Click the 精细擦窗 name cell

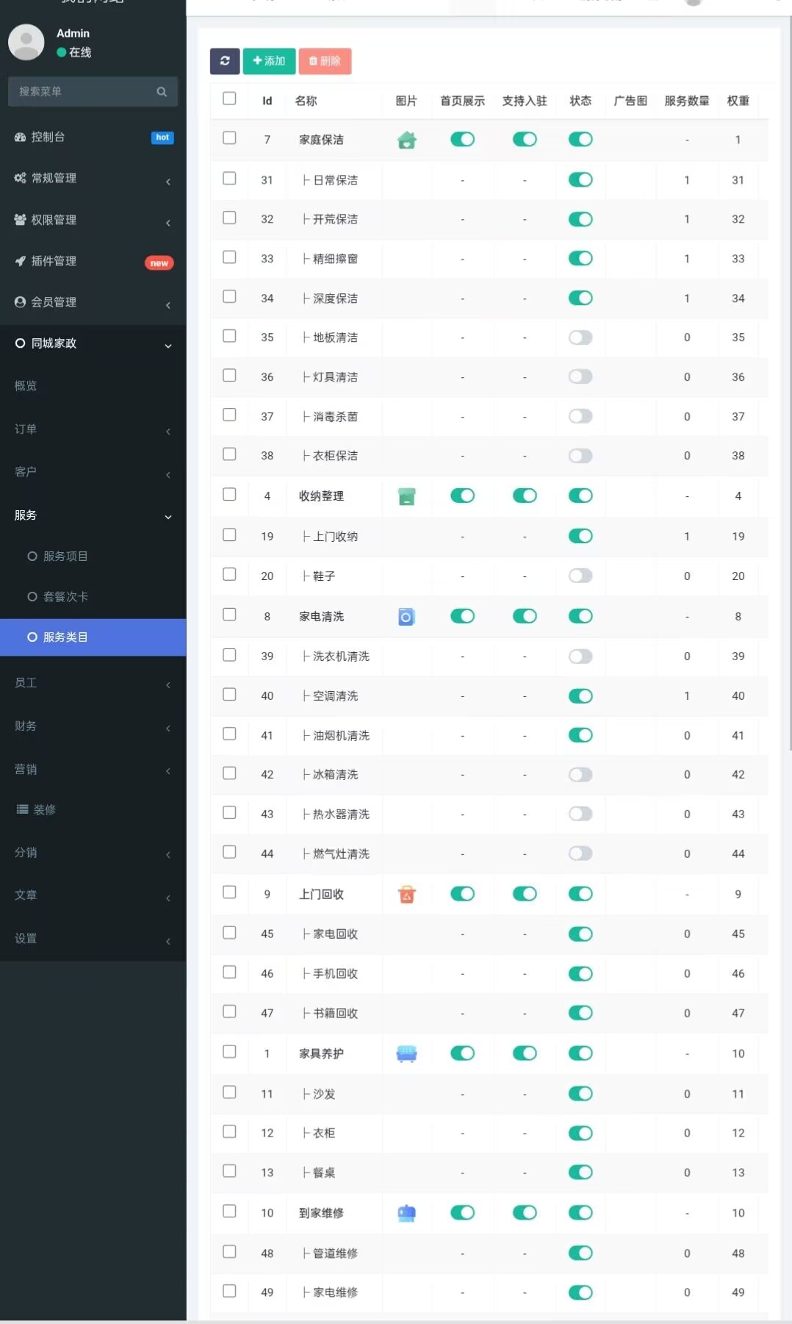pyautogui.click(x=331, y=259)
